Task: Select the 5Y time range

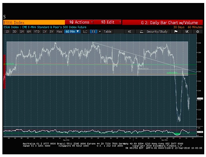Action: (x=52, y=32)
